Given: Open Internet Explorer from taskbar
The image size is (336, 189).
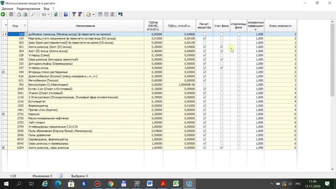Looking at the screenshot, I should [45, 184].
